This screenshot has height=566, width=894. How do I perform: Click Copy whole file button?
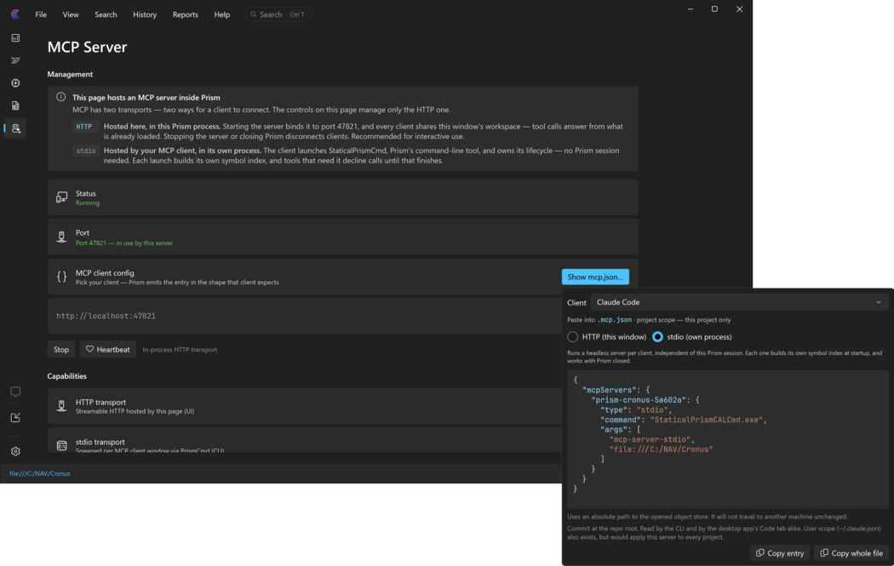851,553
